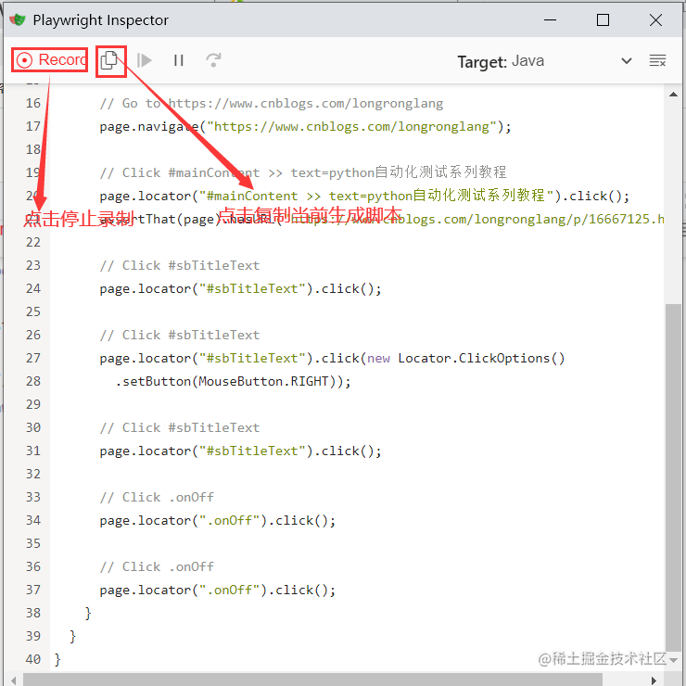Click the comment on line 33

point(157,497)
